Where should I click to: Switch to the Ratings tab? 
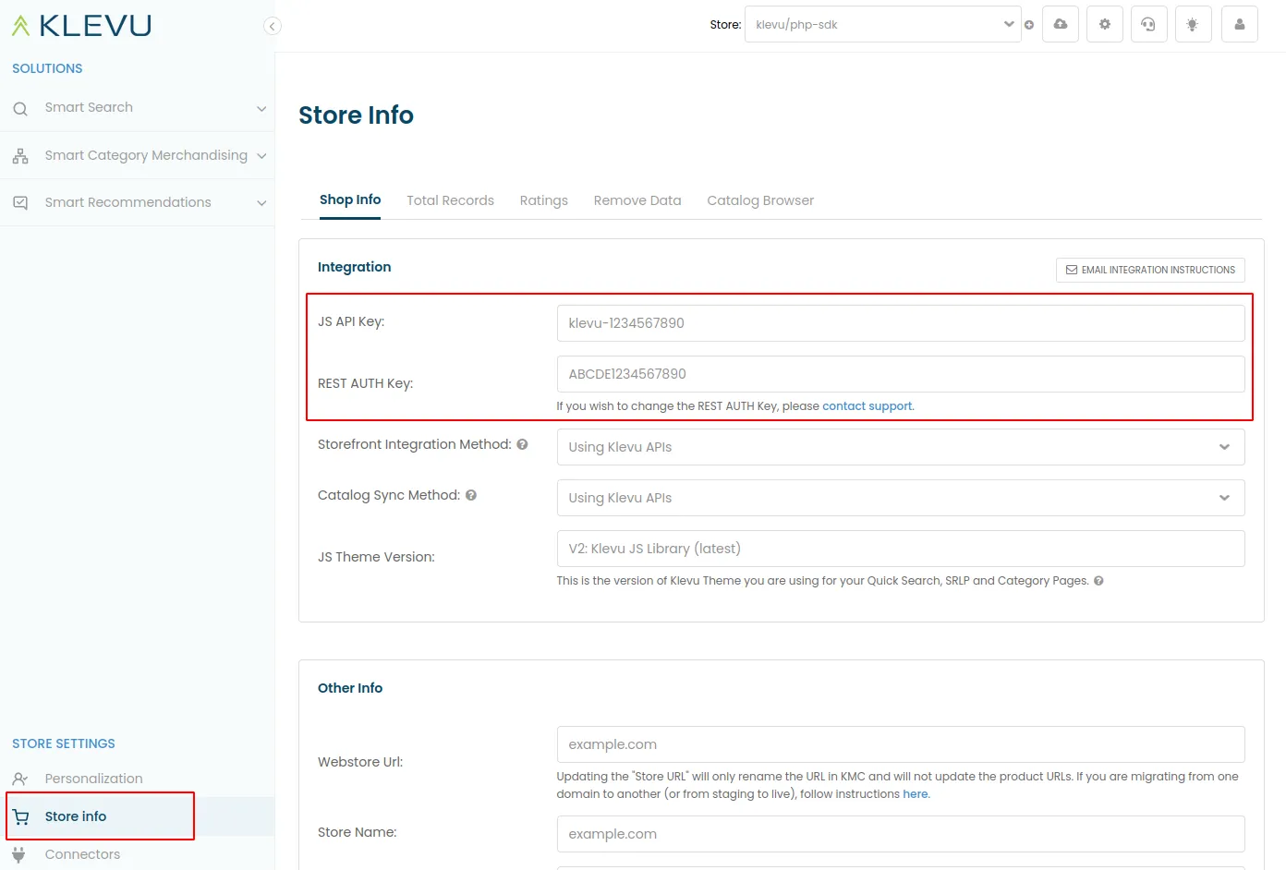(x=544, y=200)
